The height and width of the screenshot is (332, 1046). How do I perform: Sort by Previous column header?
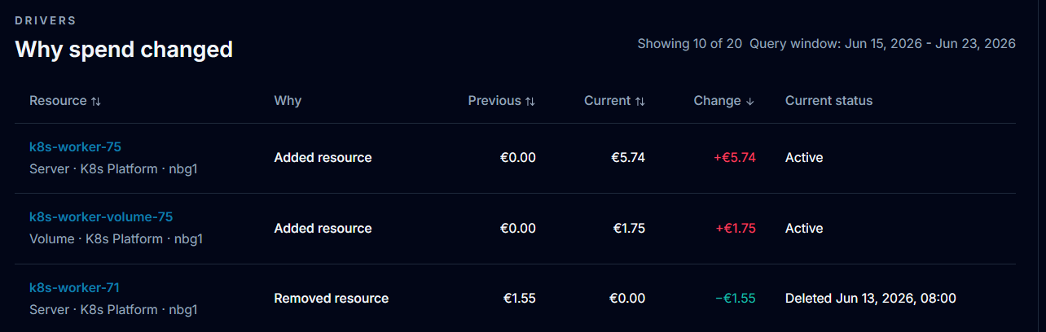pos(502,101)
